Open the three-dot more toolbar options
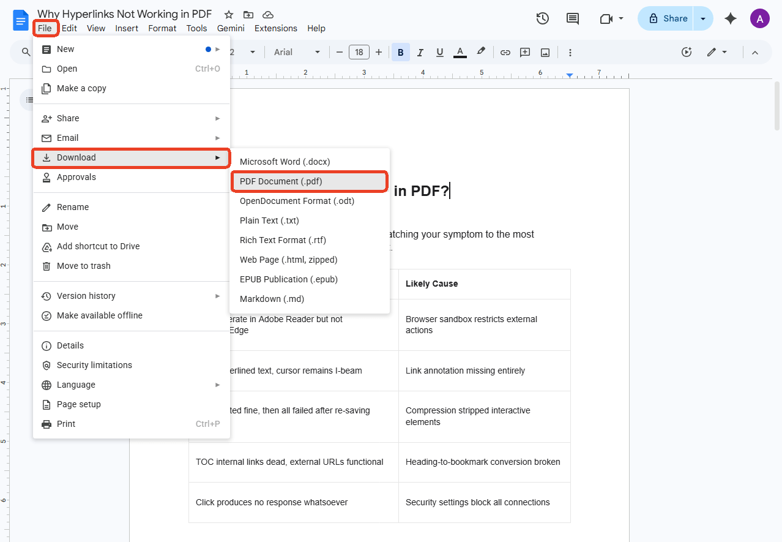This screenshot has height=542, width=782. click(570, 52)
